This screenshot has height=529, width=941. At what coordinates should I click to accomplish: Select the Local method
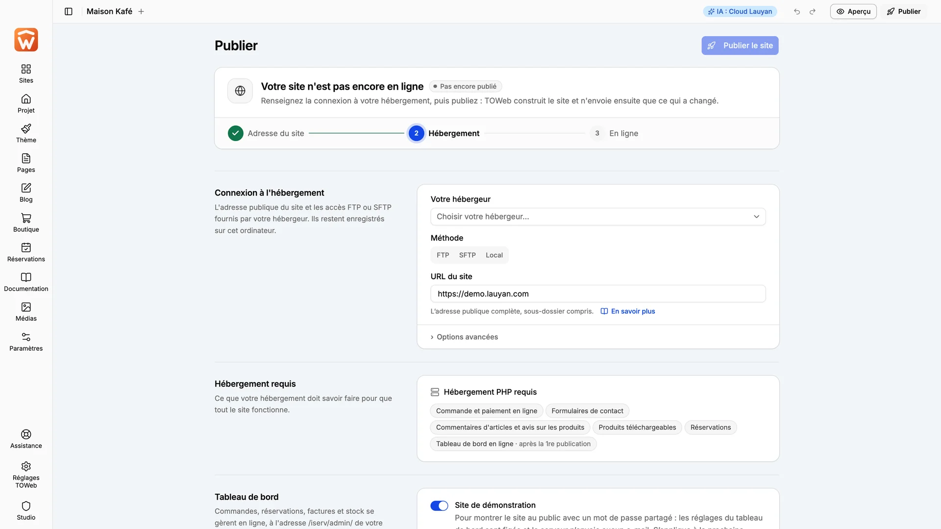tap(494, 255)
